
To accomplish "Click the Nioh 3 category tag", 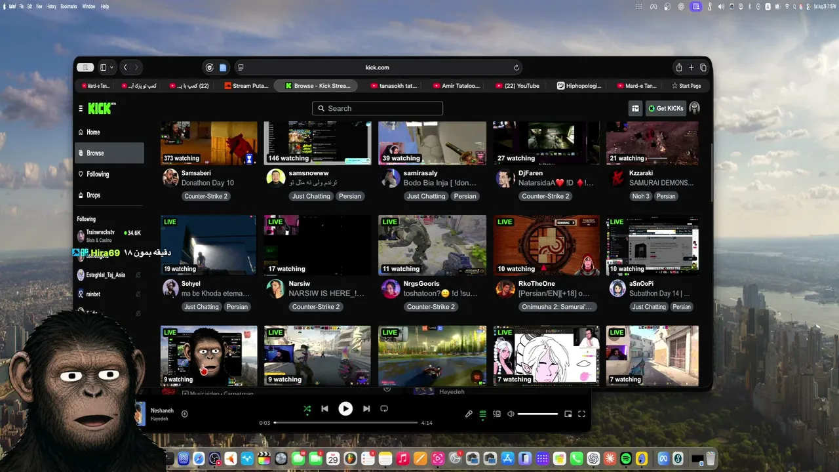I will coord(641,196).
